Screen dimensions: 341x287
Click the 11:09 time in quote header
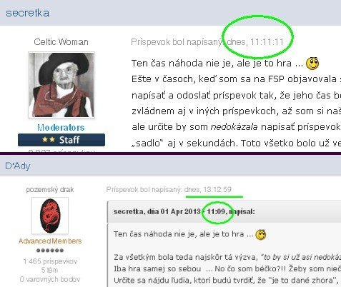[x=217, y=211]
